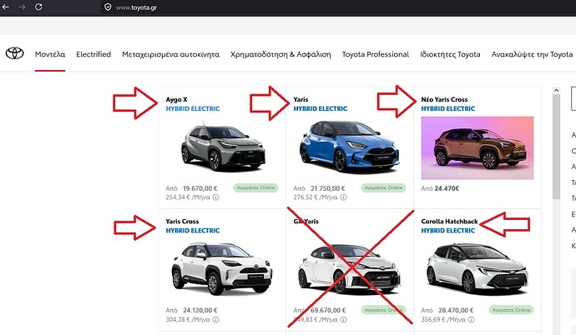Open Μεταχειρισμένα αυτοκίνητα menu item

click(x=171, y=54)
